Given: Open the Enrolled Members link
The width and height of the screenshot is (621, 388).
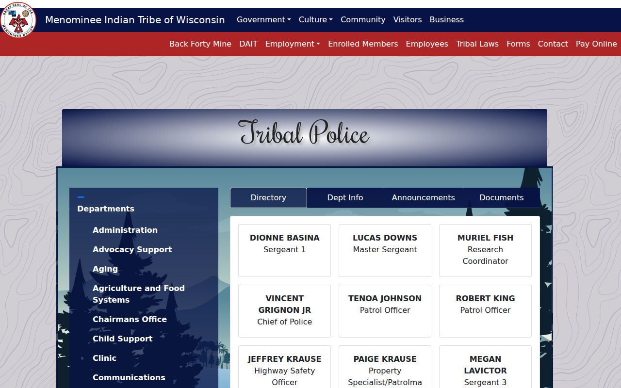Looking at the screenshot, I should [x=363, y=44].
